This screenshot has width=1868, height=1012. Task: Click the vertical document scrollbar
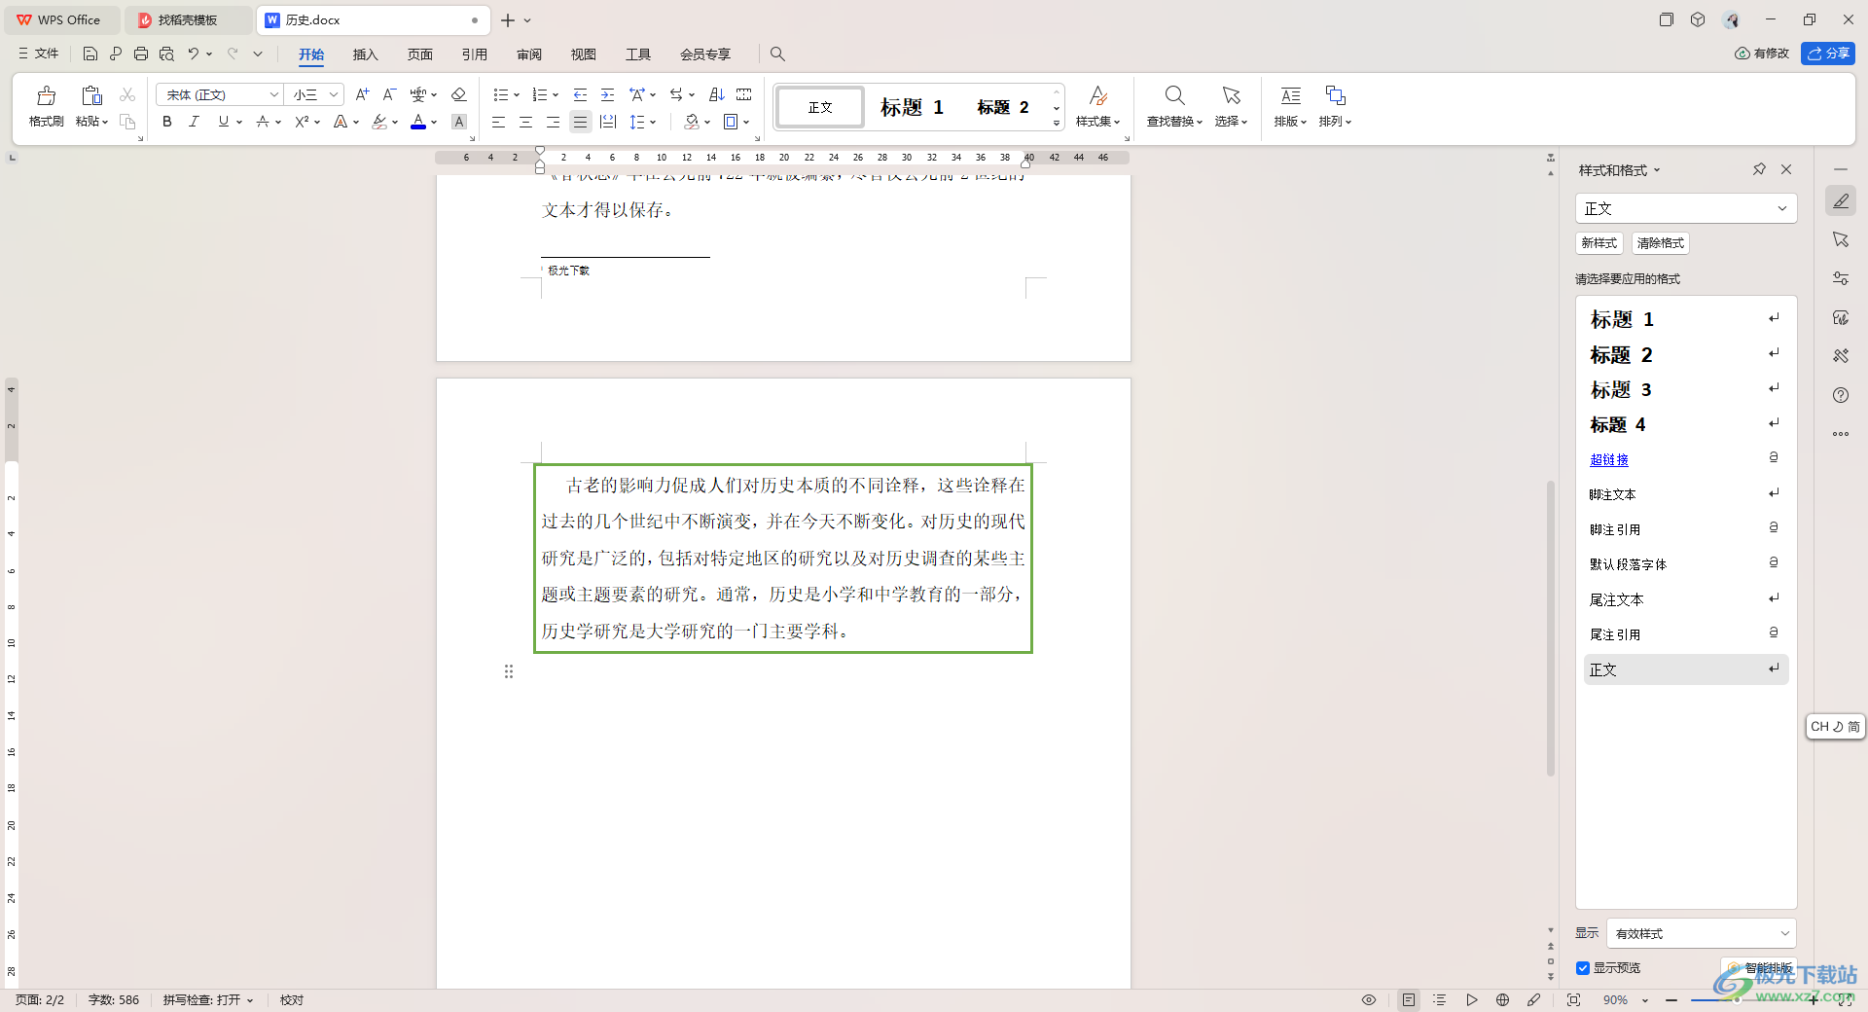[x=1551, y=628]
